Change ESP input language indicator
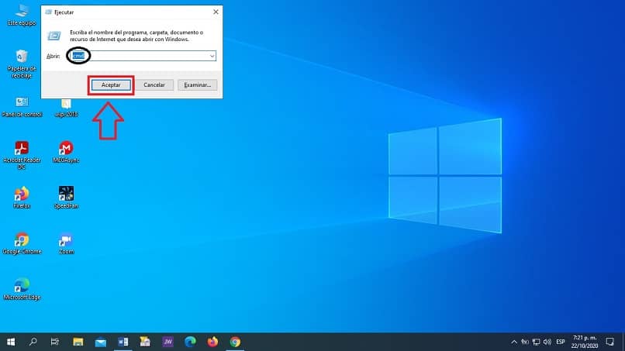This screenshot has height=351, width=625. (561, 342)
